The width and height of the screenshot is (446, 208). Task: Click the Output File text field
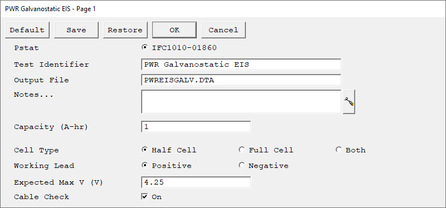pos(241,80)
